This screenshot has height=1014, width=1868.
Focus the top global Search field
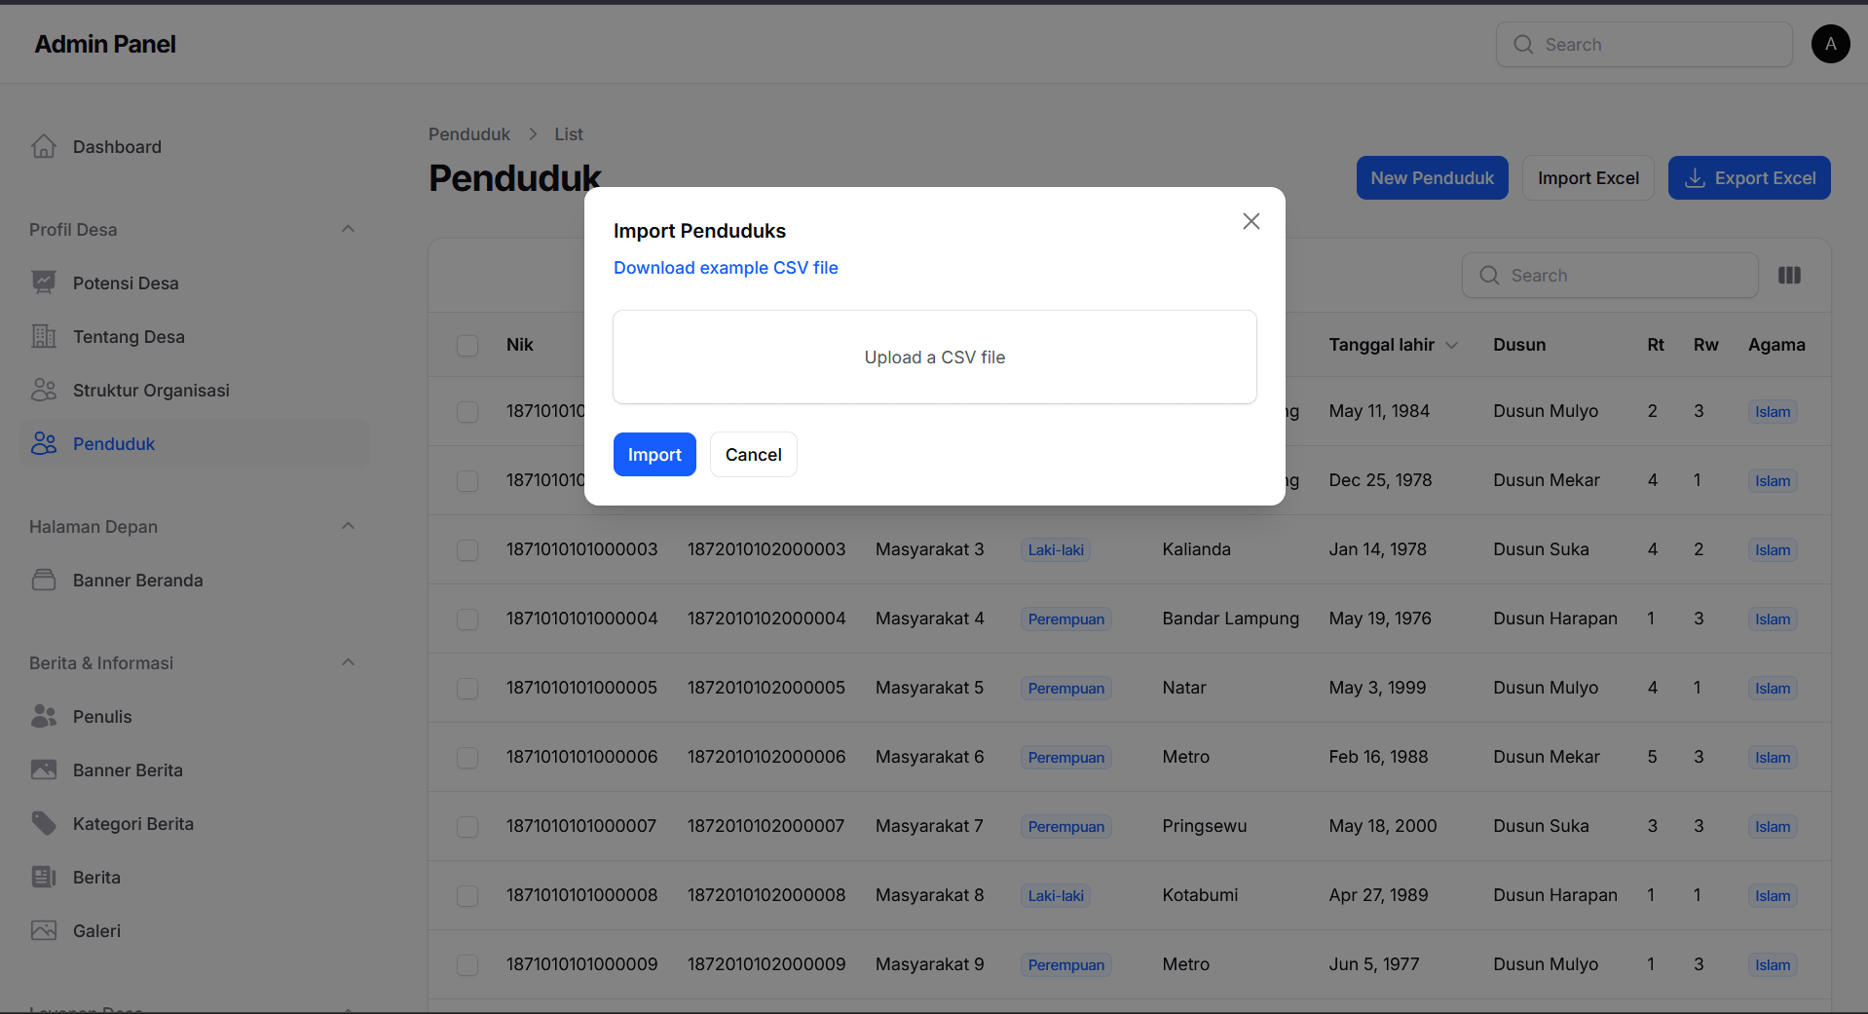(x=1644, y=45)
